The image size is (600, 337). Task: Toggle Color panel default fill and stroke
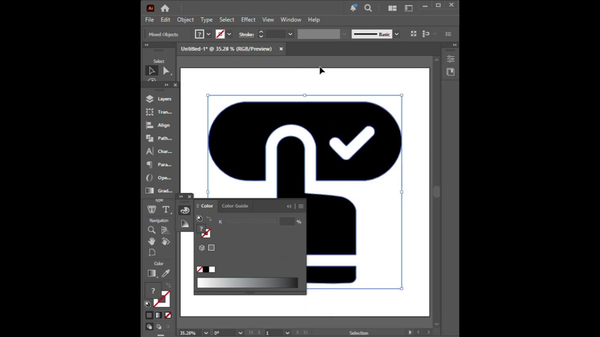point(199,219)
